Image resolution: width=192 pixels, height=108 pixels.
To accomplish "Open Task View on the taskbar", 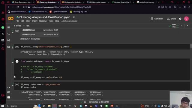I will pos(44,106).
